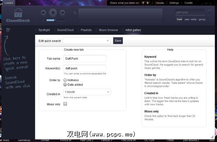Open the Playlists tab
Viewport: 217px width, 142px height.
pos(86,30)
